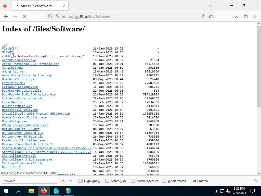Go to previous find match arrow
261x196 pixels.
click(x=63, y=181)
